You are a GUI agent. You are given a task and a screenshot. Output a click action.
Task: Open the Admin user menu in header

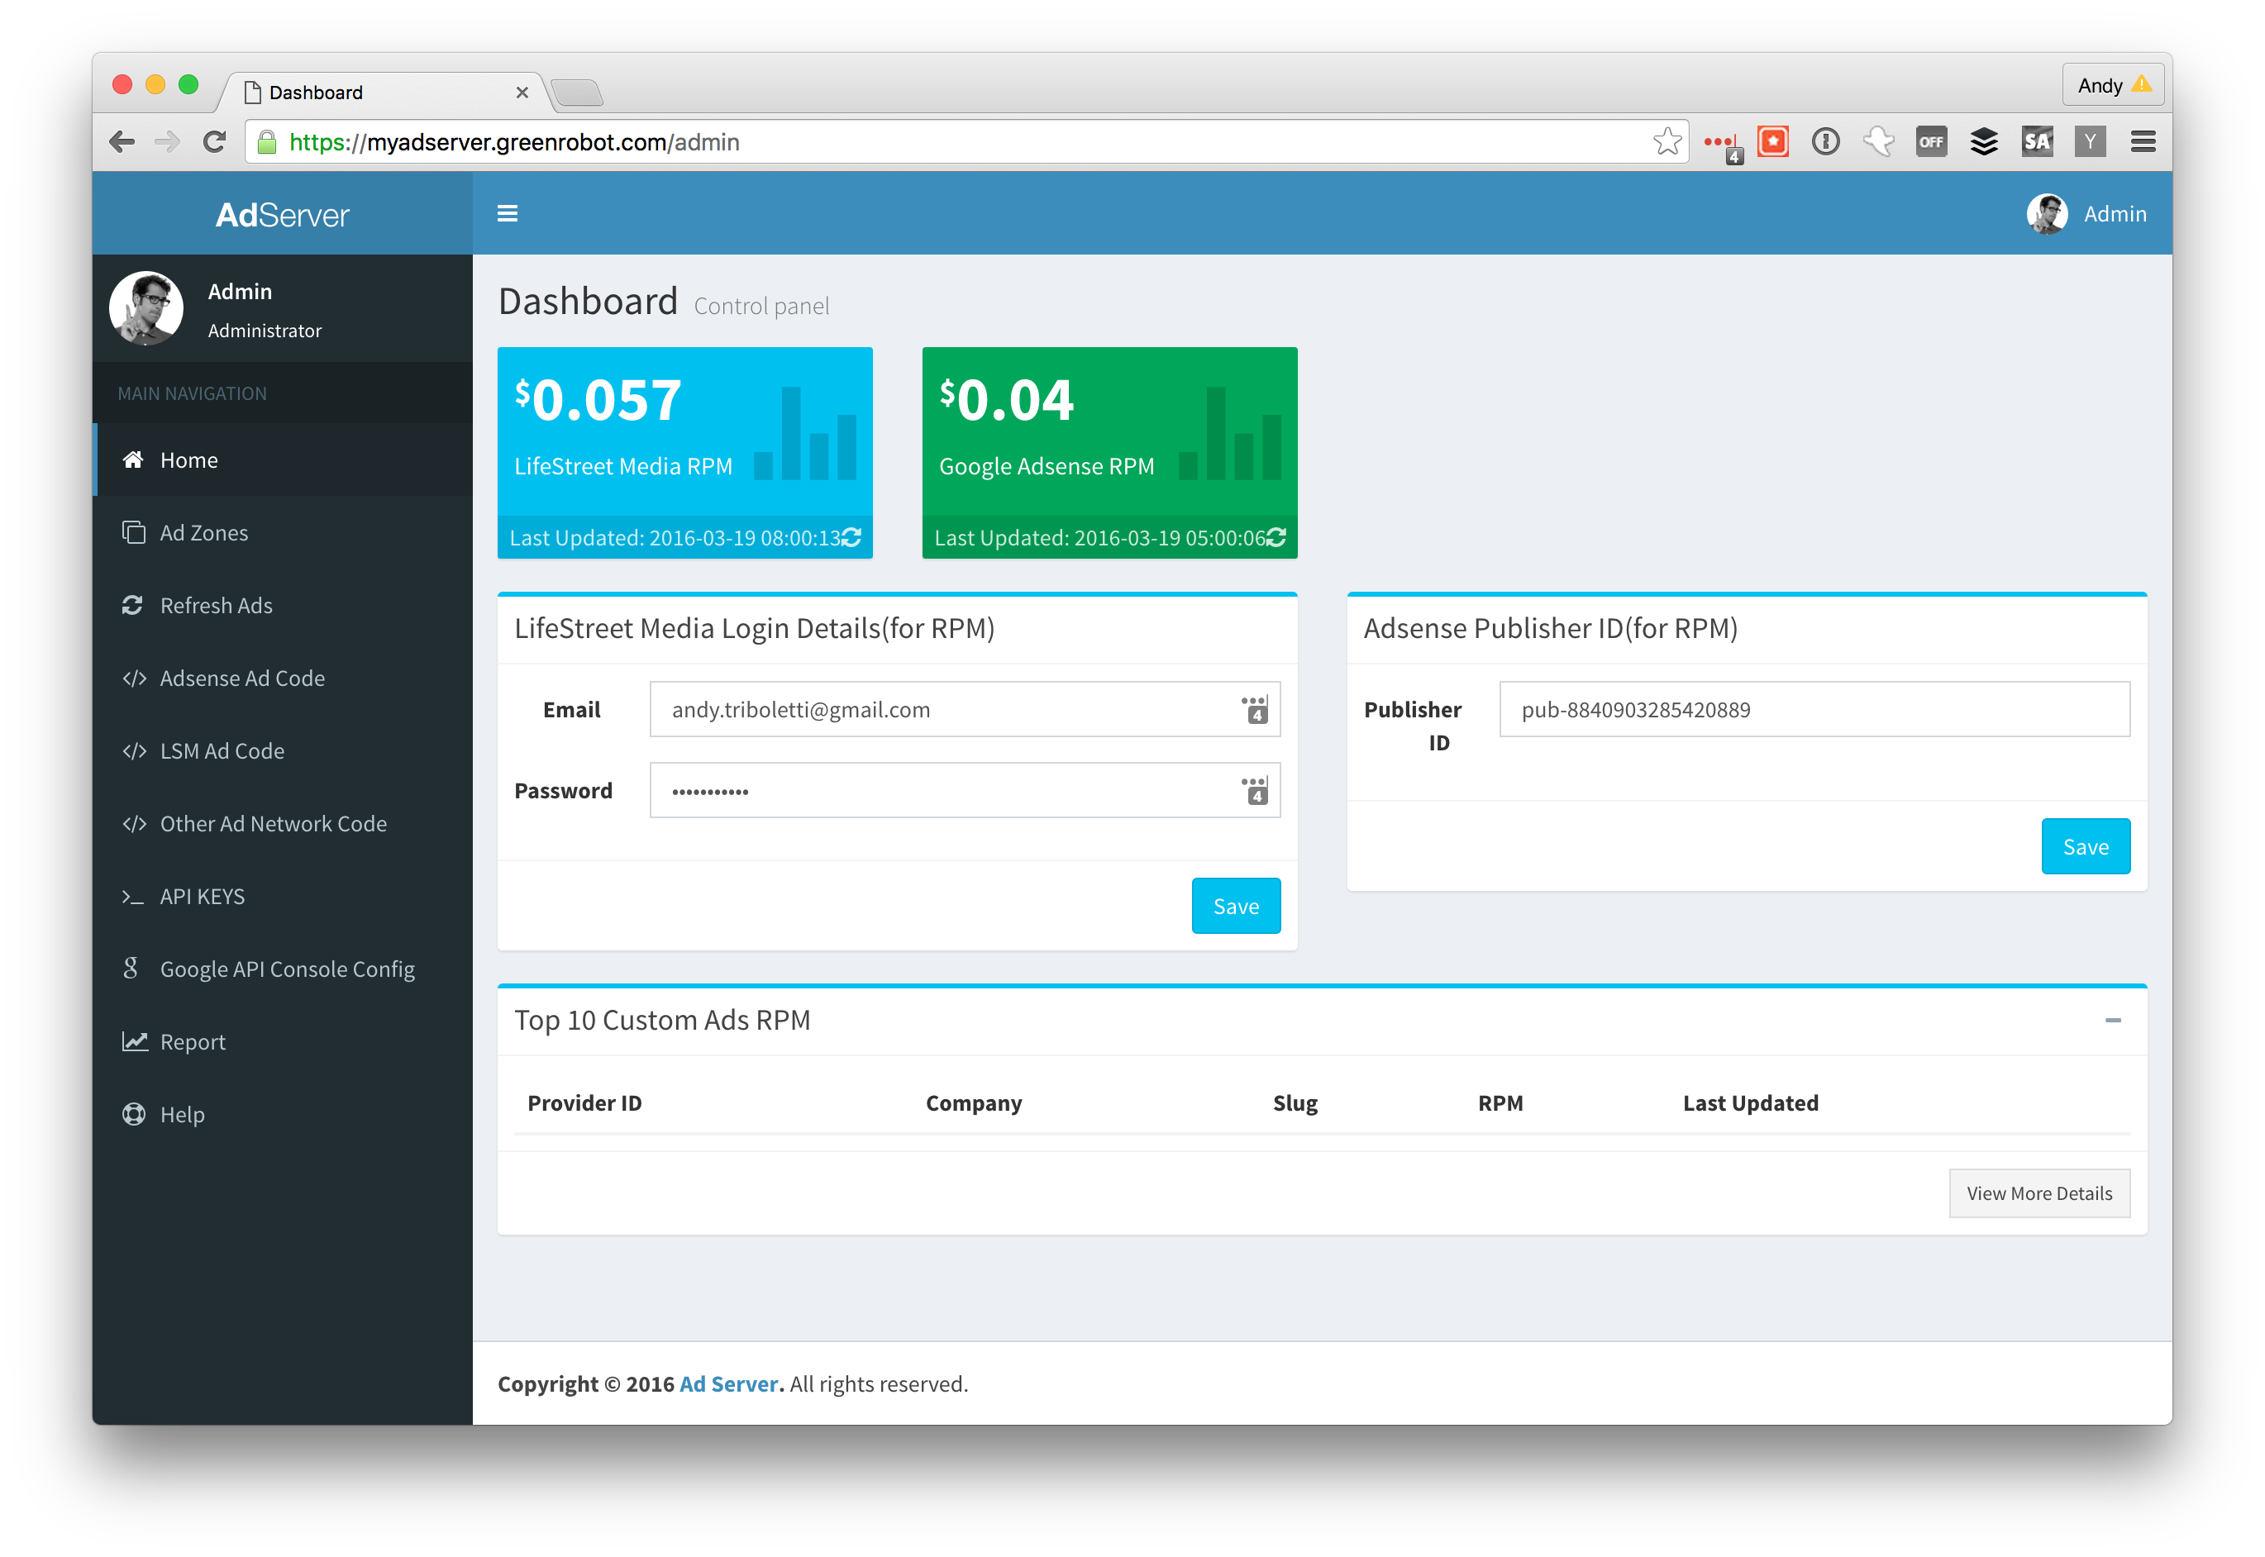2087,214
